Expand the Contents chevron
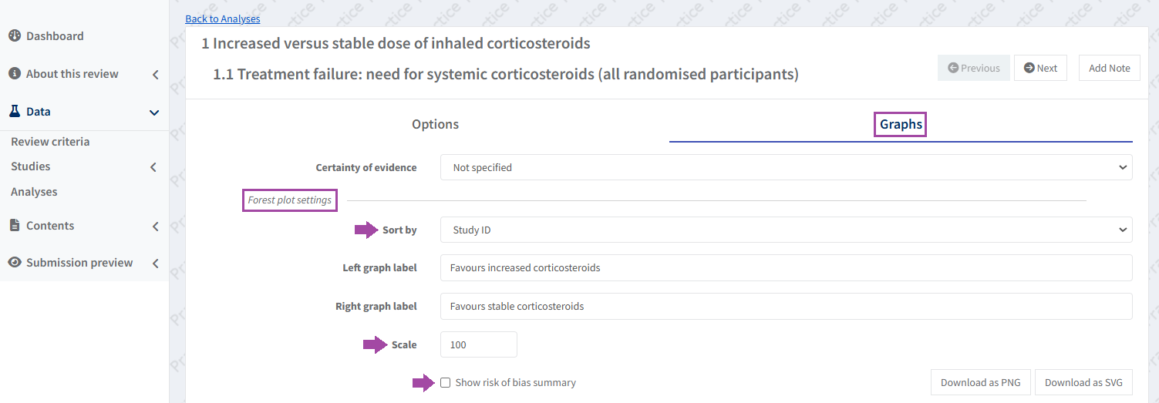The height and width of the screenshot is (403, 1159). tap(155, 227)
